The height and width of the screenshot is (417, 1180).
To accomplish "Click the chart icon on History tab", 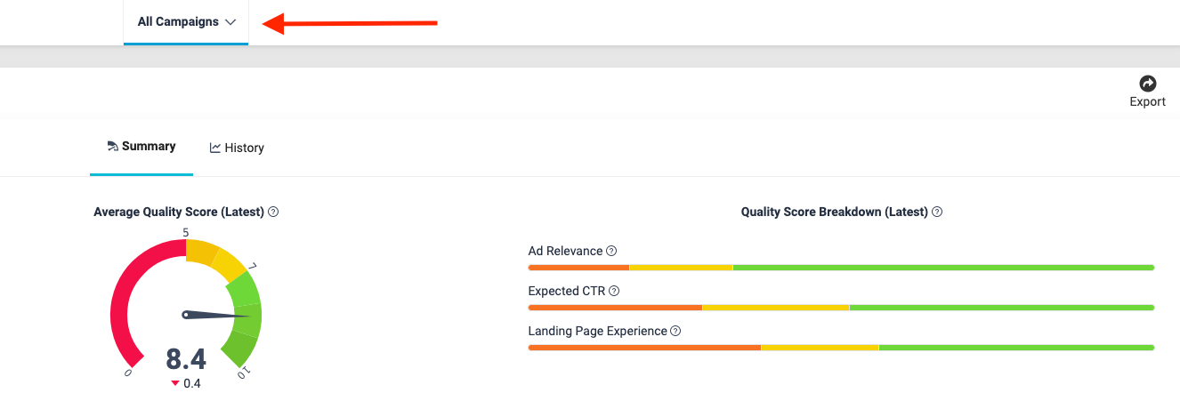I will click(215, 148).
